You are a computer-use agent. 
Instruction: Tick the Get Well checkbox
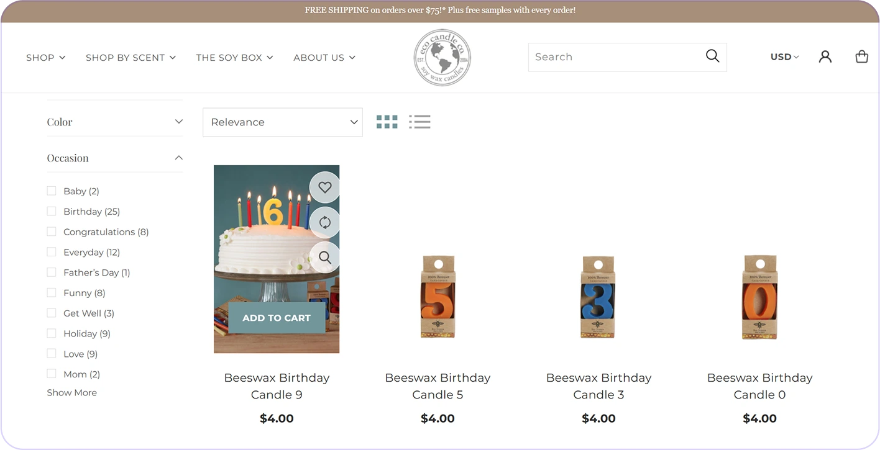pyautogui.click(x=52, y=313)
